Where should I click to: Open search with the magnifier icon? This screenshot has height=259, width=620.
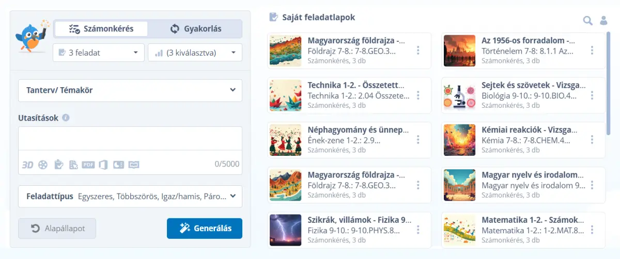[587, 21]
